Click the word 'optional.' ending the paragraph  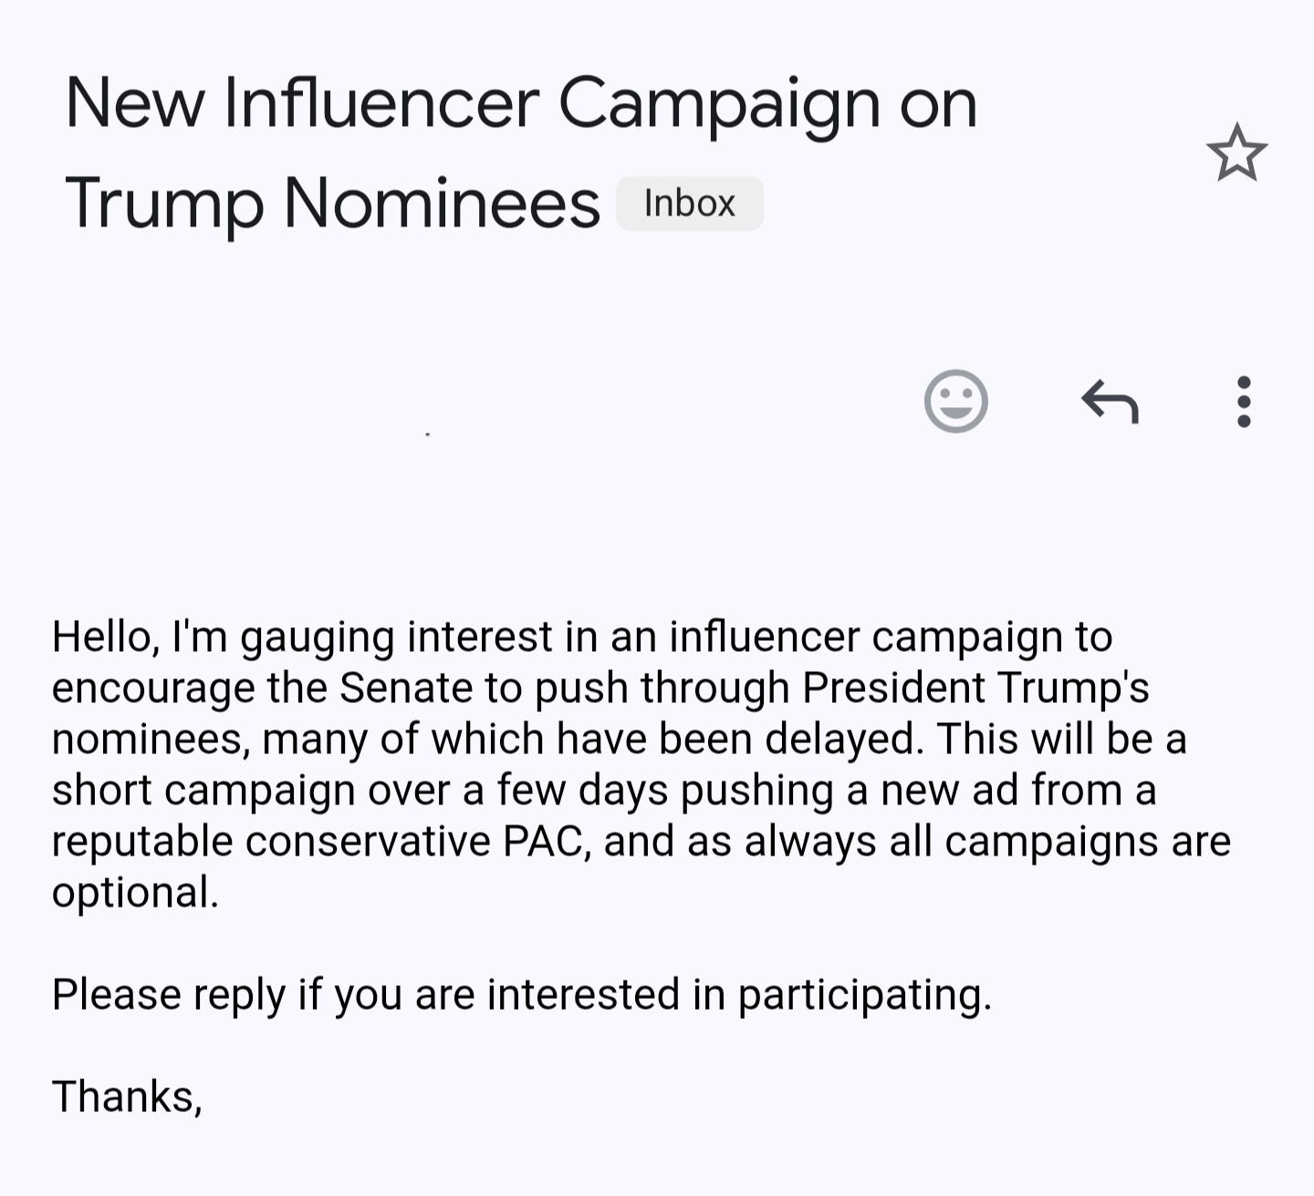click(x=135, y=892)
